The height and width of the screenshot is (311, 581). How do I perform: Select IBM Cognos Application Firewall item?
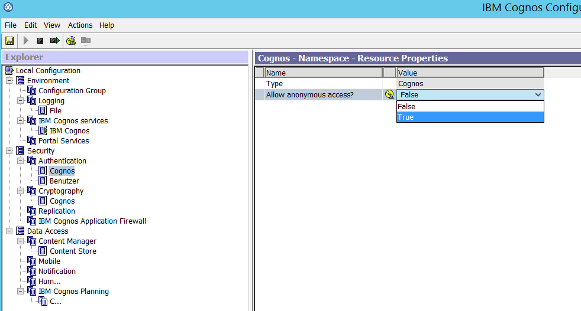click(92, 221)
